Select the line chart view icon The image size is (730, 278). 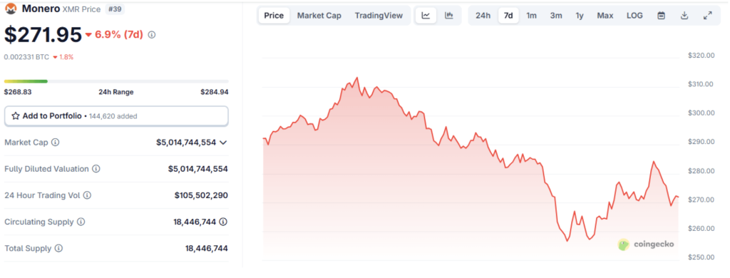coord(426,16)
